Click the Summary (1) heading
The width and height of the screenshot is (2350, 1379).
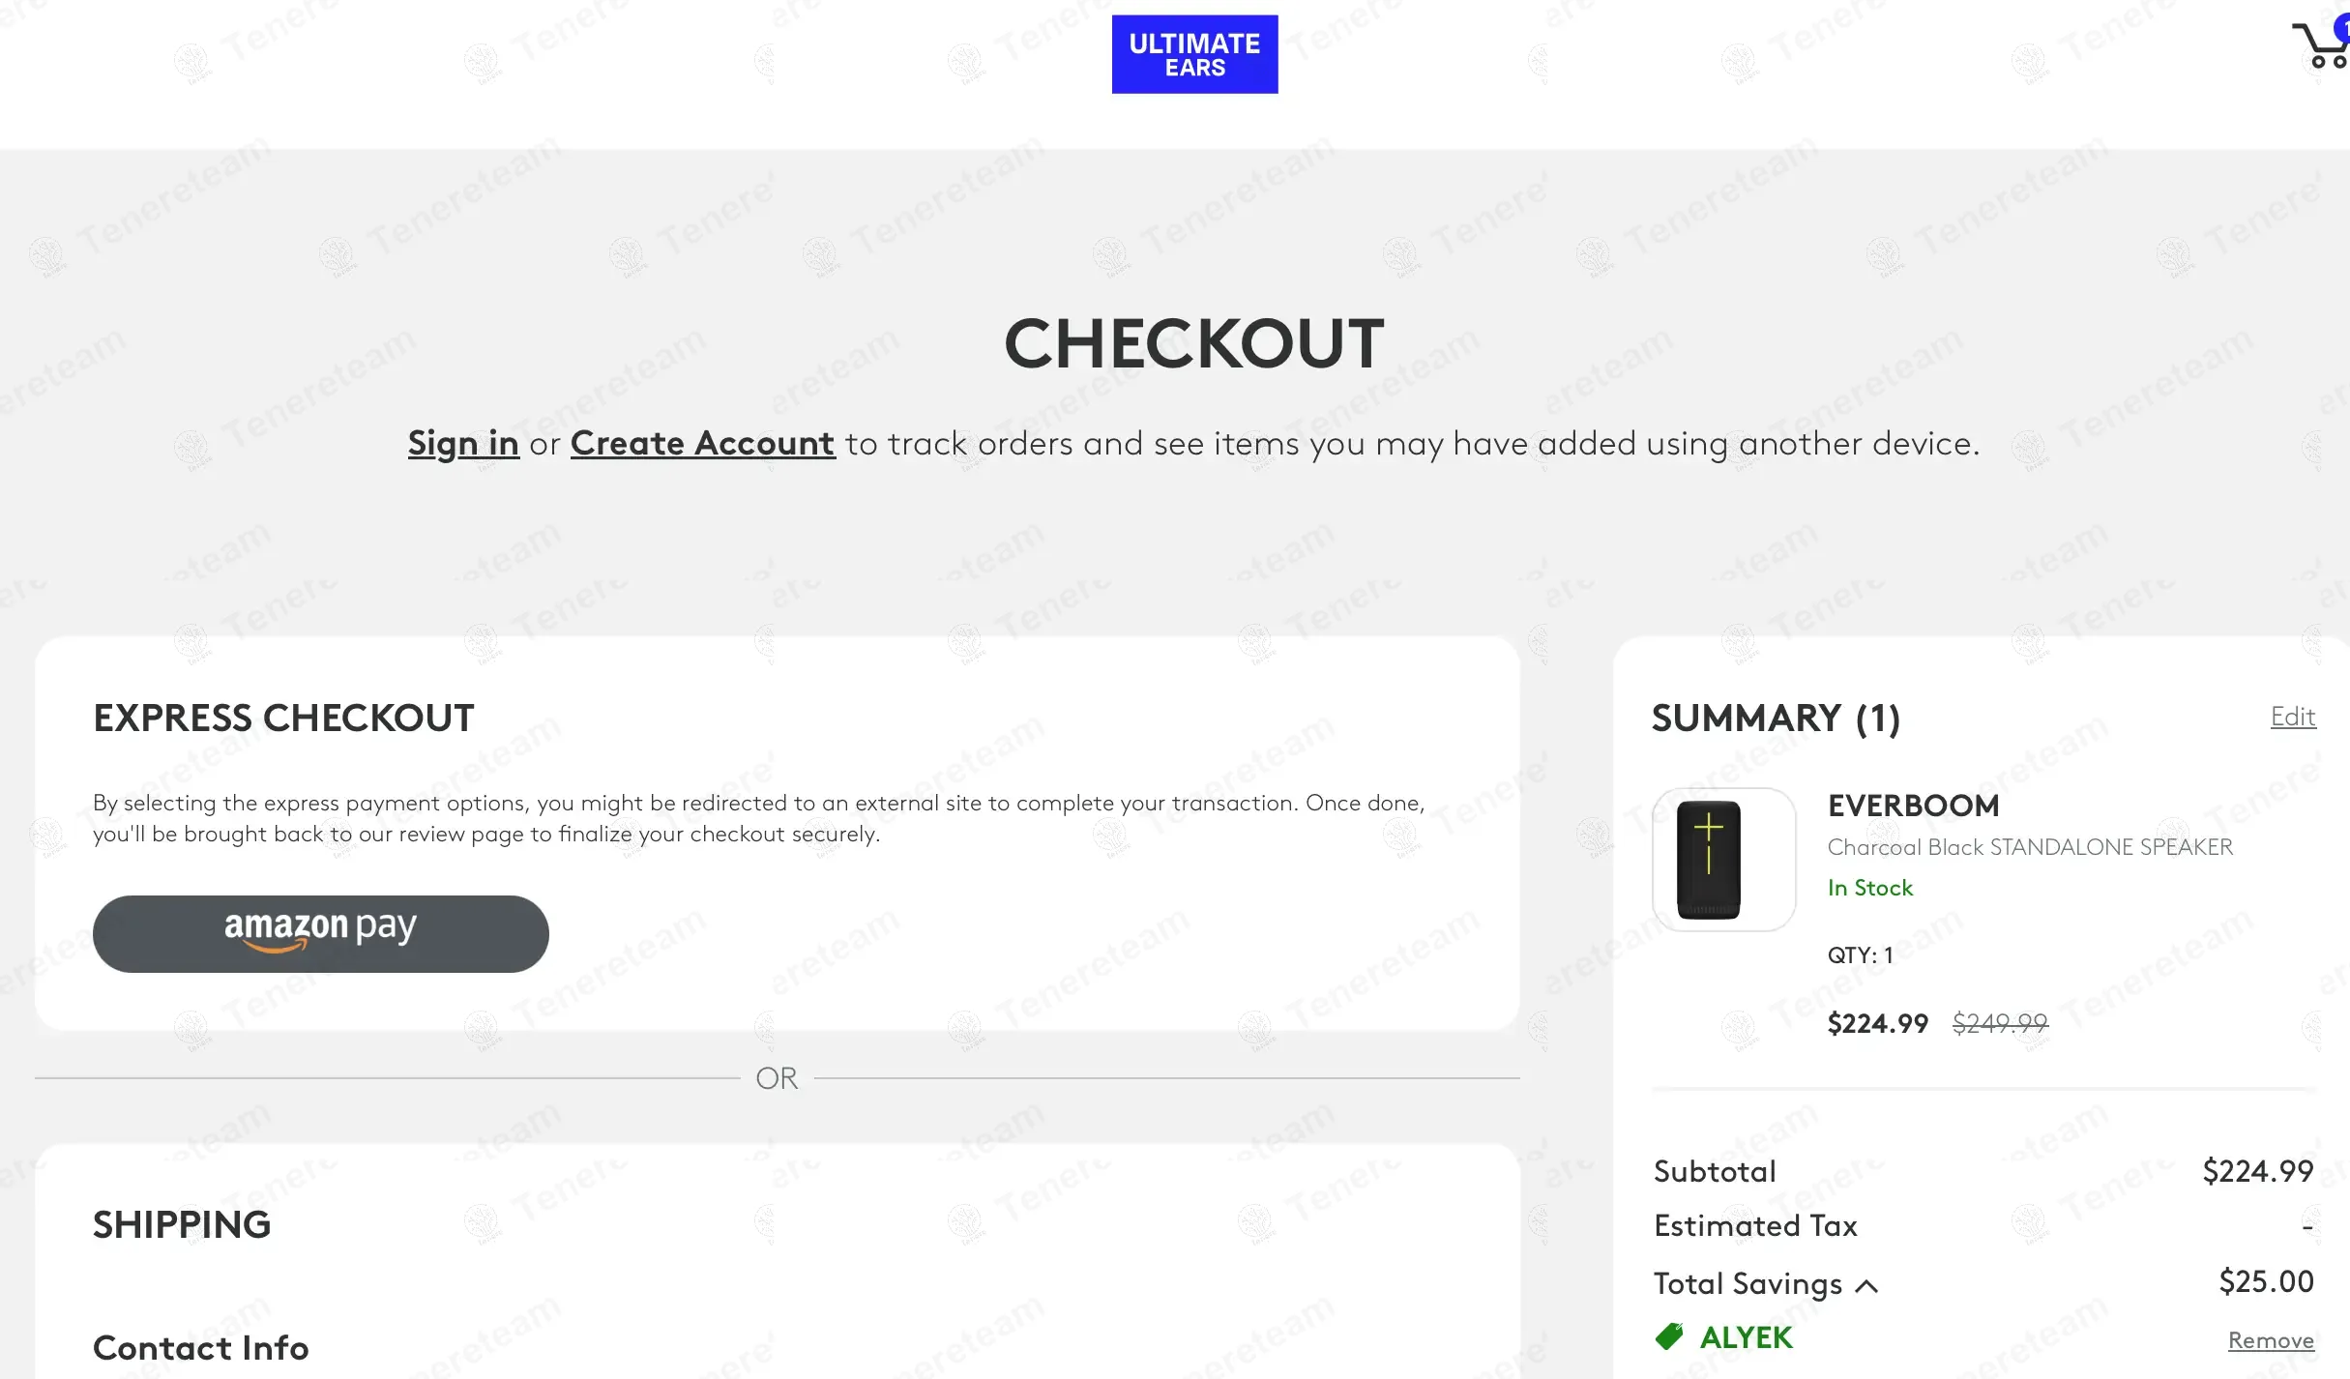tap(1776, 719)
